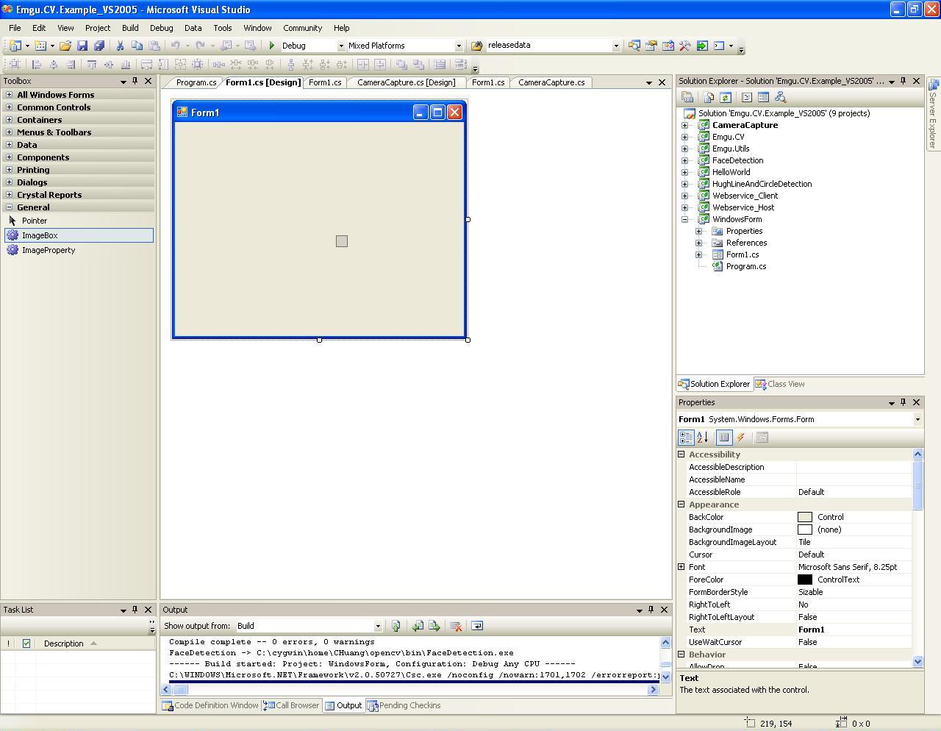This screenshot has width=941, height=731.
Task: Select the ImageProperty toolbox item
Action: click(x=79, y=250)
